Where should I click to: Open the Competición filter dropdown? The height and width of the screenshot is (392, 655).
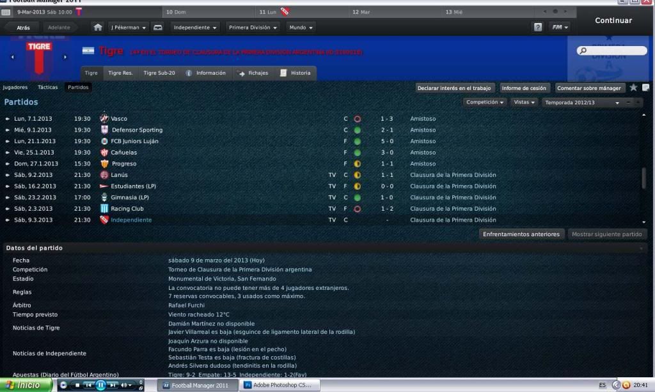click(x=485, y=102)
